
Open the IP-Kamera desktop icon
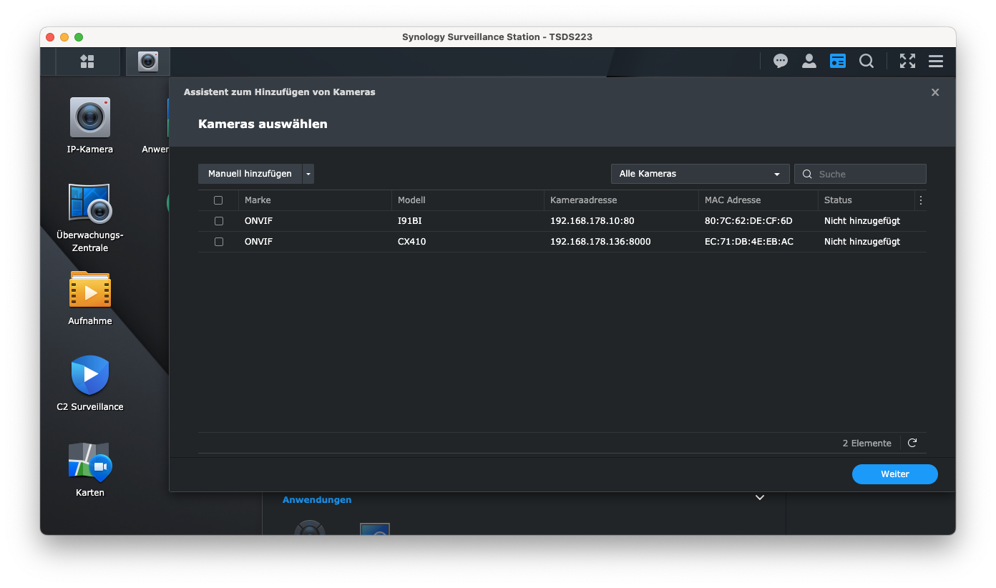coord(90,118)
